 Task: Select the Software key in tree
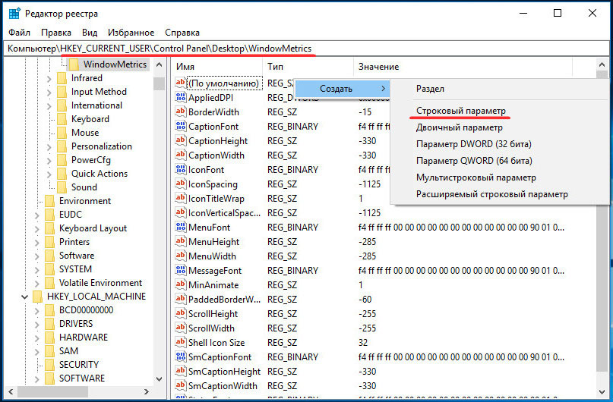(x=77, y=256)
